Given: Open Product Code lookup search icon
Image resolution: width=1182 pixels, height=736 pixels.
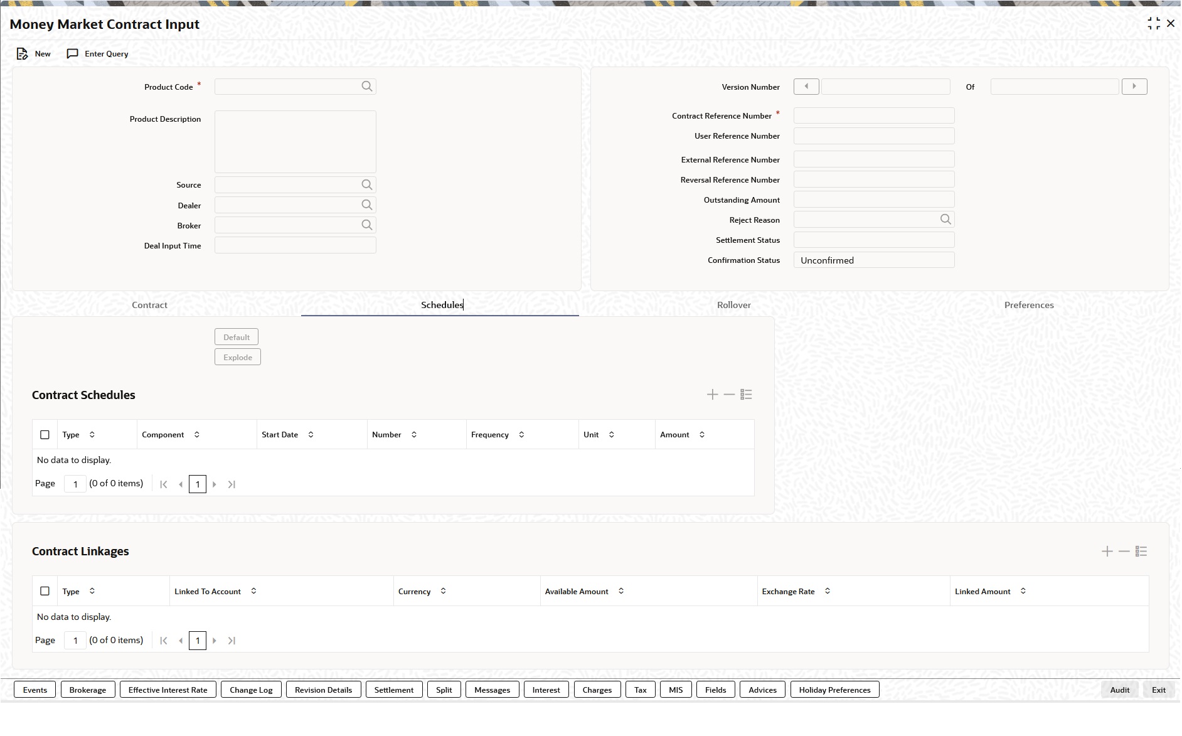Looking at the screenshot, I should point(367,87).
